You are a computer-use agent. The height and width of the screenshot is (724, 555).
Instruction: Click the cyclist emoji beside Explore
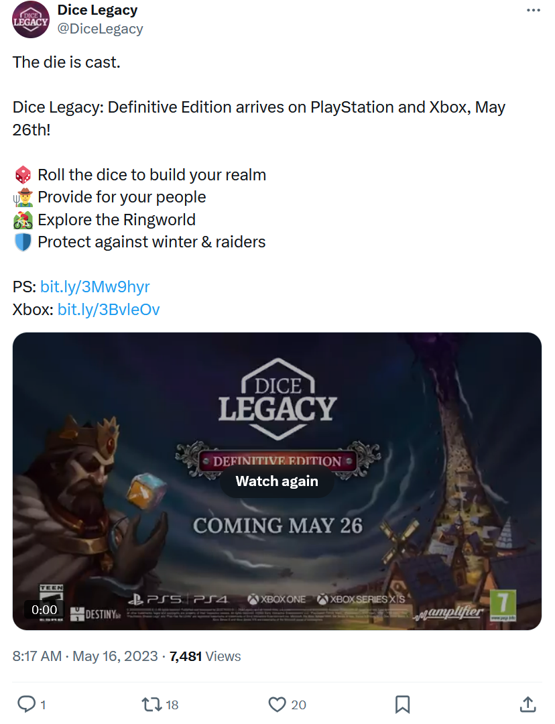(23, 220)
